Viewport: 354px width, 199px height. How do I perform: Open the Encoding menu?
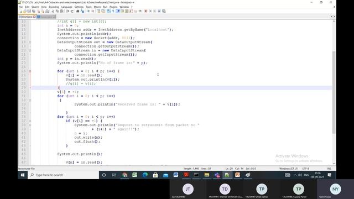click(54, 7)
